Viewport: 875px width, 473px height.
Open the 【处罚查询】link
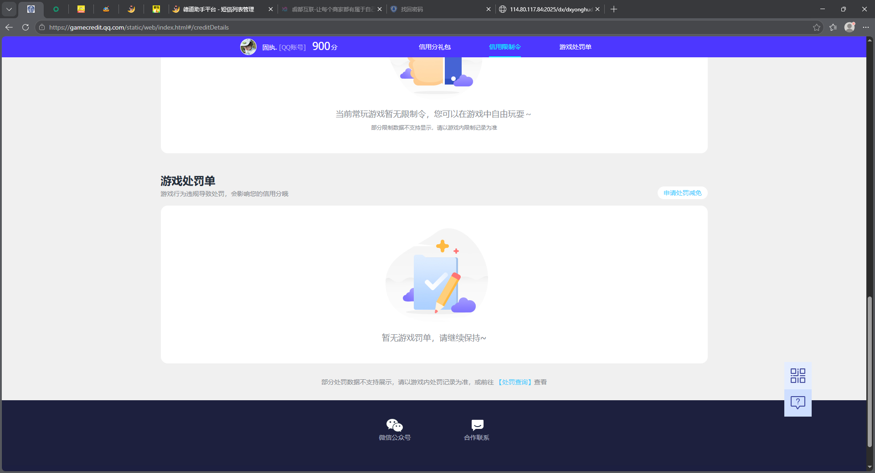515,382
